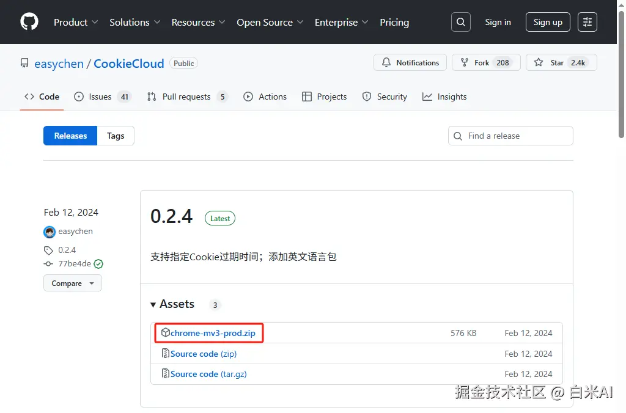Click the Projects table icon
Viewport: 626px width, 413px height.
(x=307, y=97)
